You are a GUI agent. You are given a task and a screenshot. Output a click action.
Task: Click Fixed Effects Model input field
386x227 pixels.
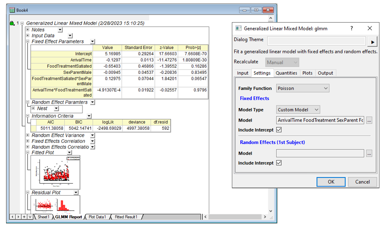click(320, 120)
